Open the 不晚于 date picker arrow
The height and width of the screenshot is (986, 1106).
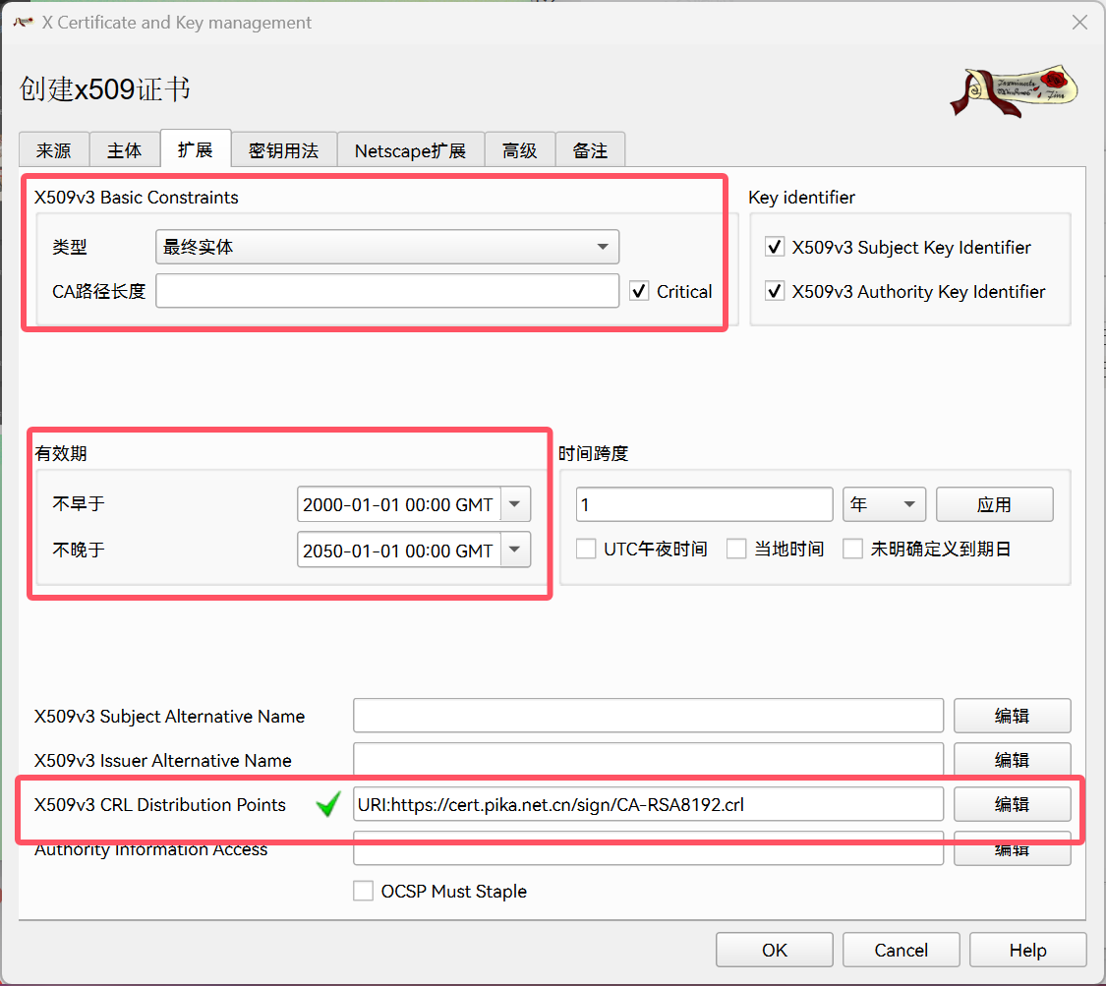click(x=515, y=551)
